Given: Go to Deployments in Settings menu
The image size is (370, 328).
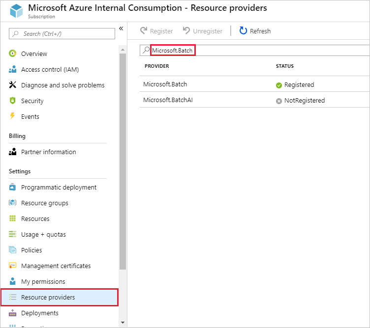Looking at the screenshot, I should [x=39, y=313].
